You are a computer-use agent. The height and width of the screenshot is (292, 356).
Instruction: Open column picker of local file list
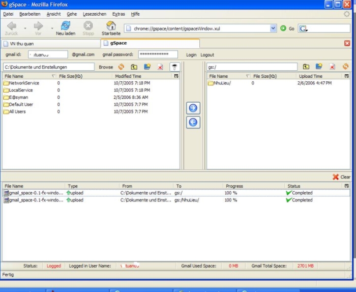click(x=176, y=76)
